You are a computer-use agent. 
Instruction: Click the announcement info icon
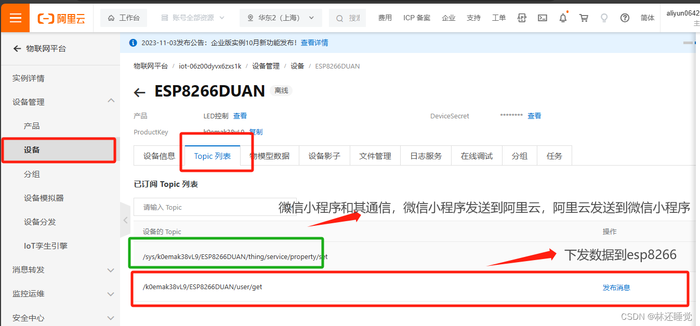[133, 43]
